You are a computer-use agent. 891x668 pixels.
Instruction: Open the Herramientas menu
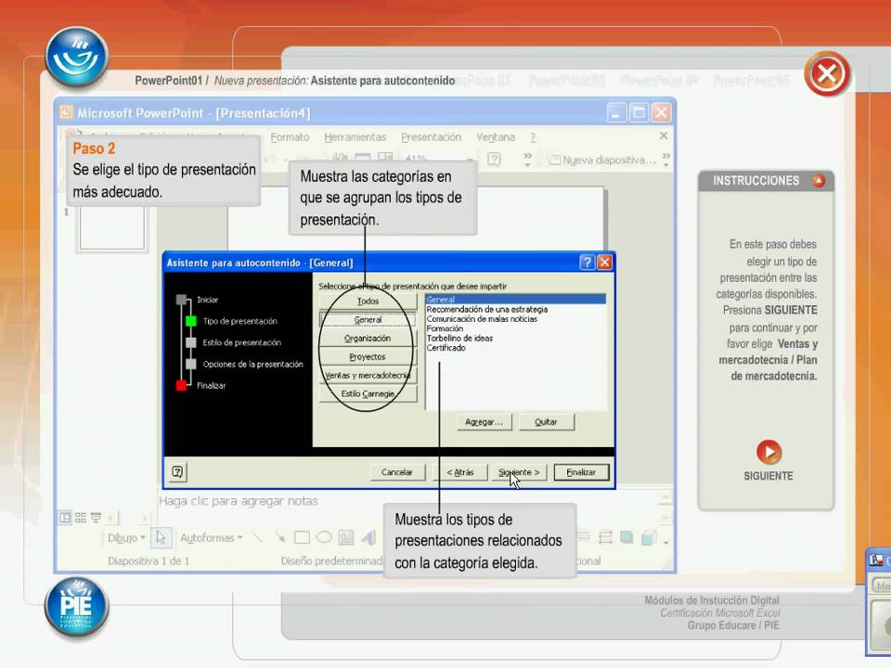(x=355, y=137)
